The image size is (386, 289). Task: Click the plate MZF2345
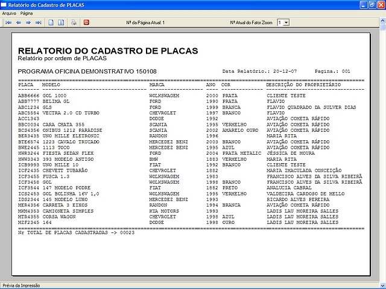pyautogui.click(x=28, y=222)
